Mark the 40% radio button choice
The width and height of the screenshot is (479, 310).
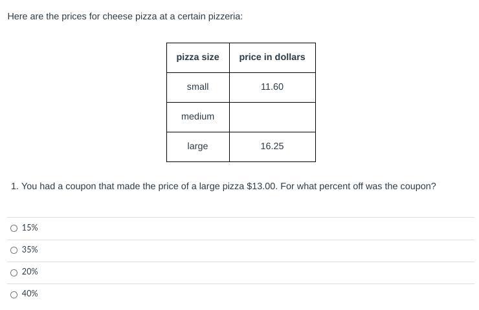point(14,294)
